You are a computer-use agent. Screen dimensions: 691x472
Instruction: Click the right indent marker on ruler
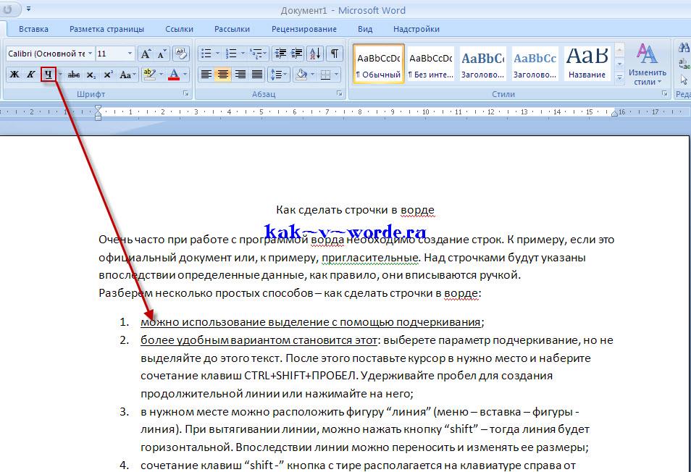(615, 113)
